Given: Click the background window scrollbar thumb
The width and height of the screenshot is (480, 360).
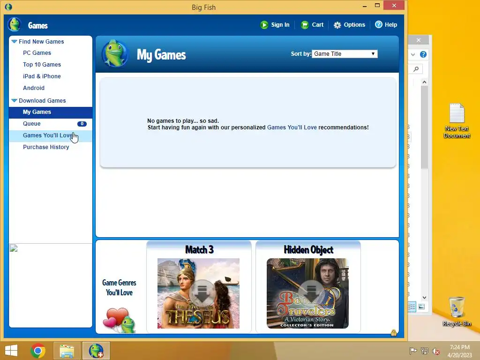Looking at the screenshot, I should tap(424, 127).
